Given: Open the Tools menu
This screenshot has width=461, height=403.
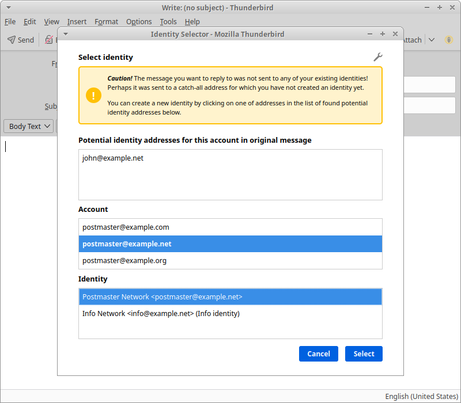Looking at the screenshot, I should point(168,22).
